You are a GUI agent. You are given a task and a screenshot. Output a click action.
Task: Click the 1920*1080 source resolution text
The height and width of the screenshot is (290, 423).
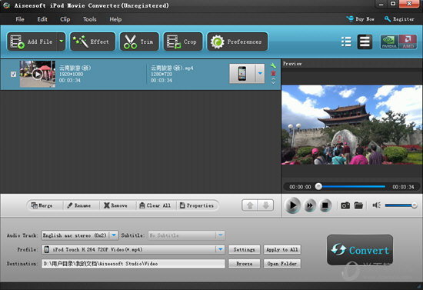point(71,74)
